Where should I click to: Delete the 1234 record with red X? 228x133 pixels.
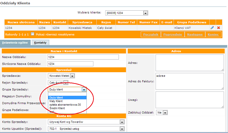click(219, 28)
